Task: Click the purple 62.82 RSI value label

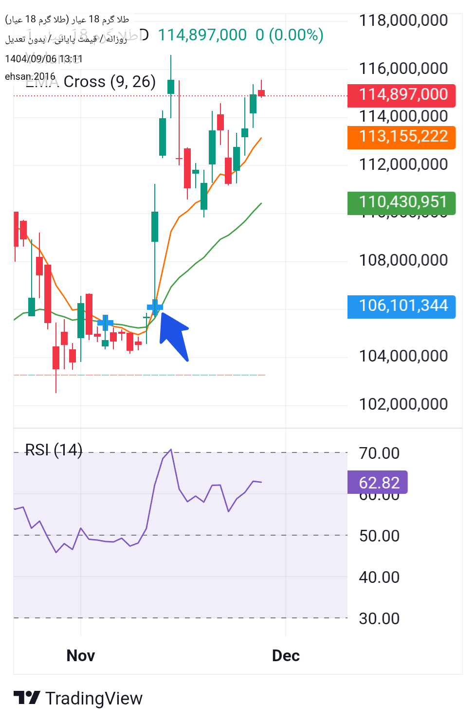Action: tap(377, 483)
